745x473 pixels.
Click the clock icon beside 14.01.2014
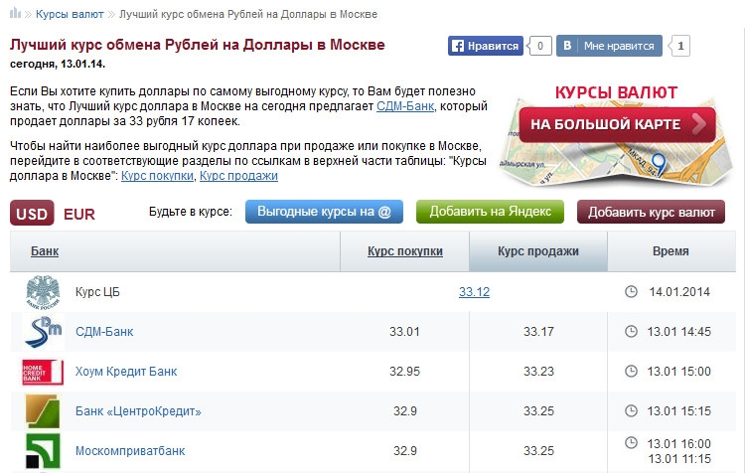631,291
